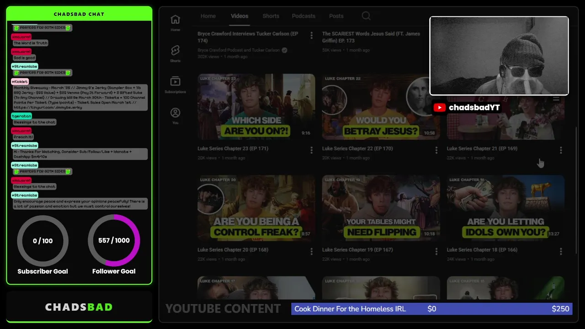Switch to the Shorts channel tab
This screenshot has height=329, width=585.
pos(271,16)
